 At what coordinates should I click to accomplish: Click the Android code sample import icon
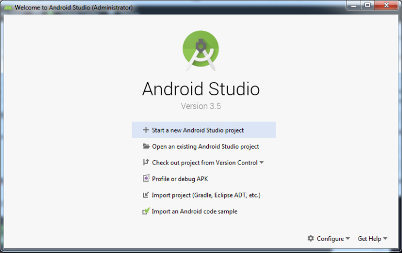[x=146, y=212]
